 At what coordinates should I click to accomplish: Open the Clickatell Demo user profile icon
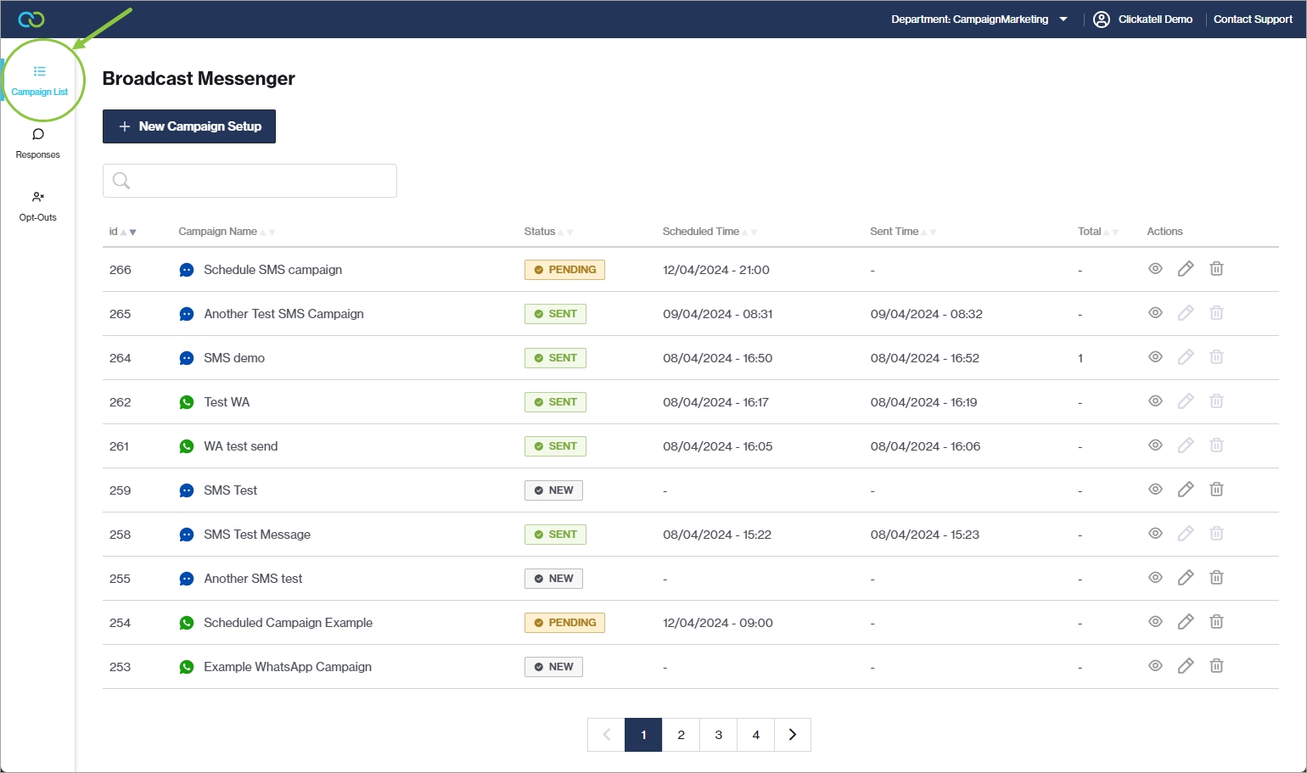[x=1102, y=20]
